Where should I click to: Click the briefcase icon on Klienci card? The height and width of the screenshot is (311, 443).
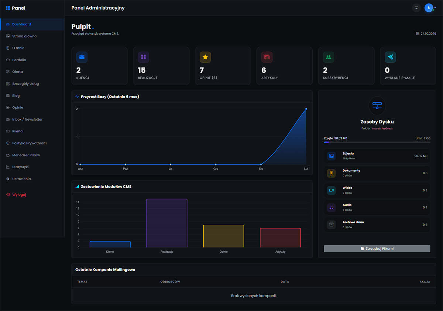point(82,57)
